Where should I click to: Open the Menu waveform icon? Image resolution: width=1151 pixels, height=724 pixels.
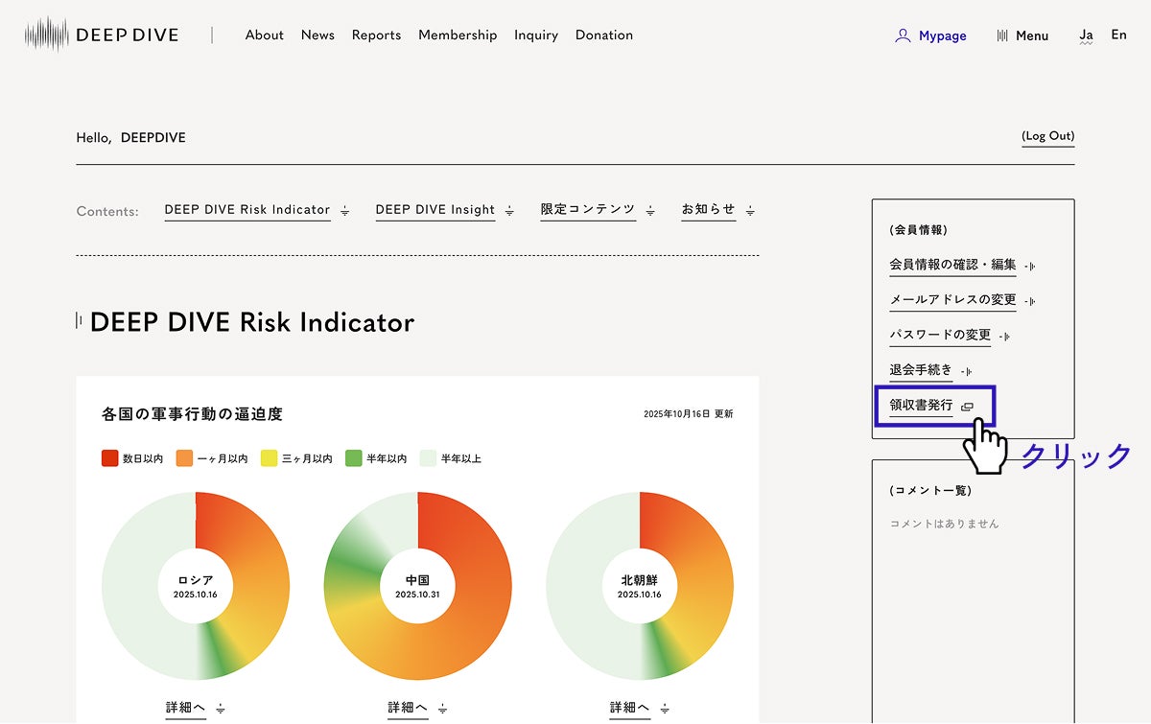point(1002,35)
